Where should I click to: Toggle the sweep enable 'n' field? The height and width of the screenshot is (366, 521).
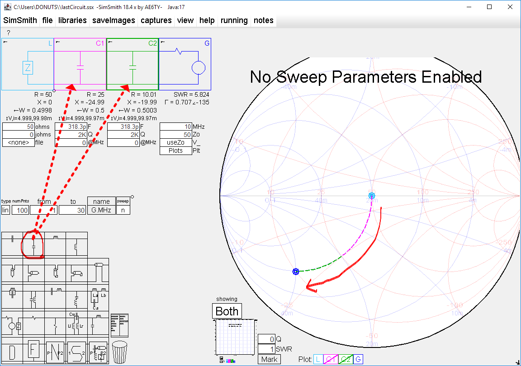123,210
